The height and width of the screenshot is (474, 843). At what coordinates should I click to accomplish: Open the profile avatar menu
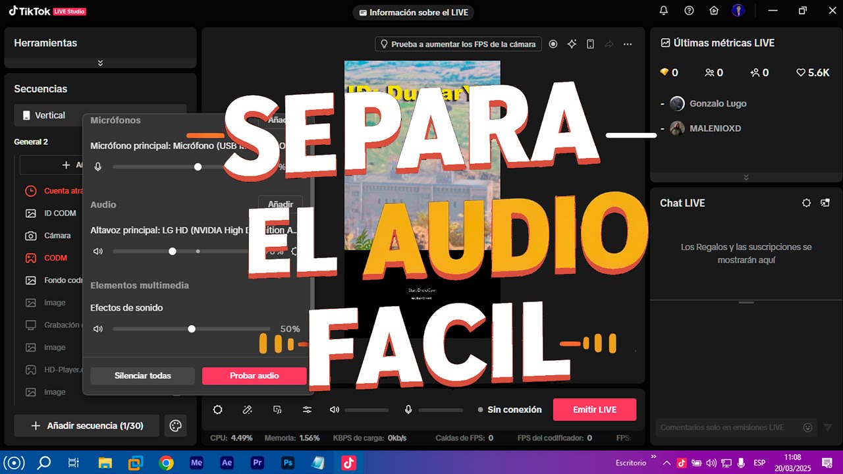pyautogui.click(x=738, y=11)
